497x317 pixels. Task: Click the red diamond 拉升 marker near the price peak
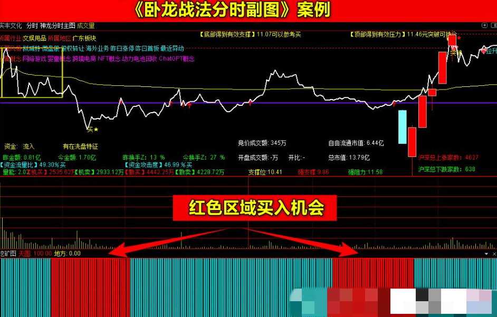pyautogui.click(x=483, y=52)
